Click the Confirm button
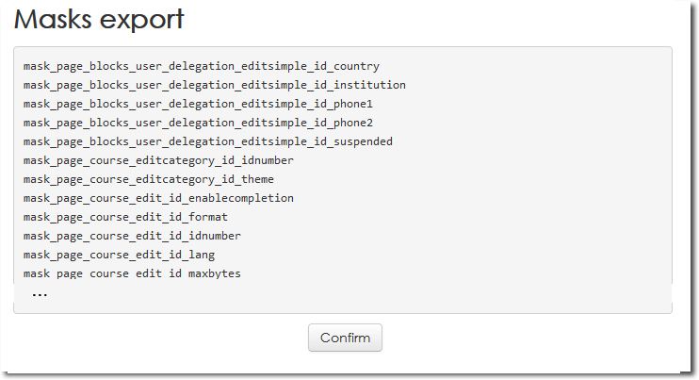This screenshot has width=699, height=380. (345, 338)
